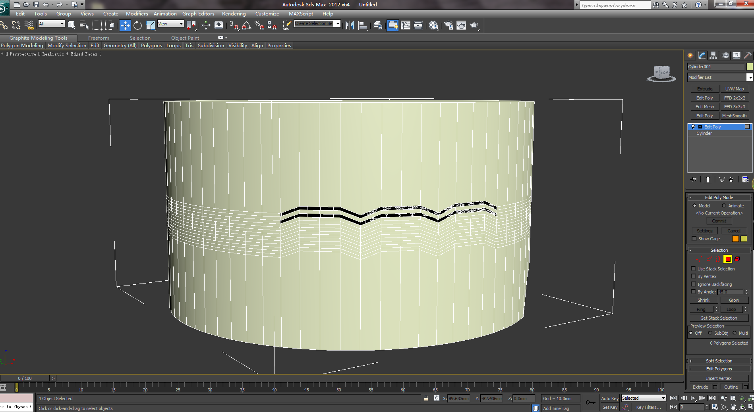
Task: Open the selection filter All dropdown
Action: [x=51, y=24]
